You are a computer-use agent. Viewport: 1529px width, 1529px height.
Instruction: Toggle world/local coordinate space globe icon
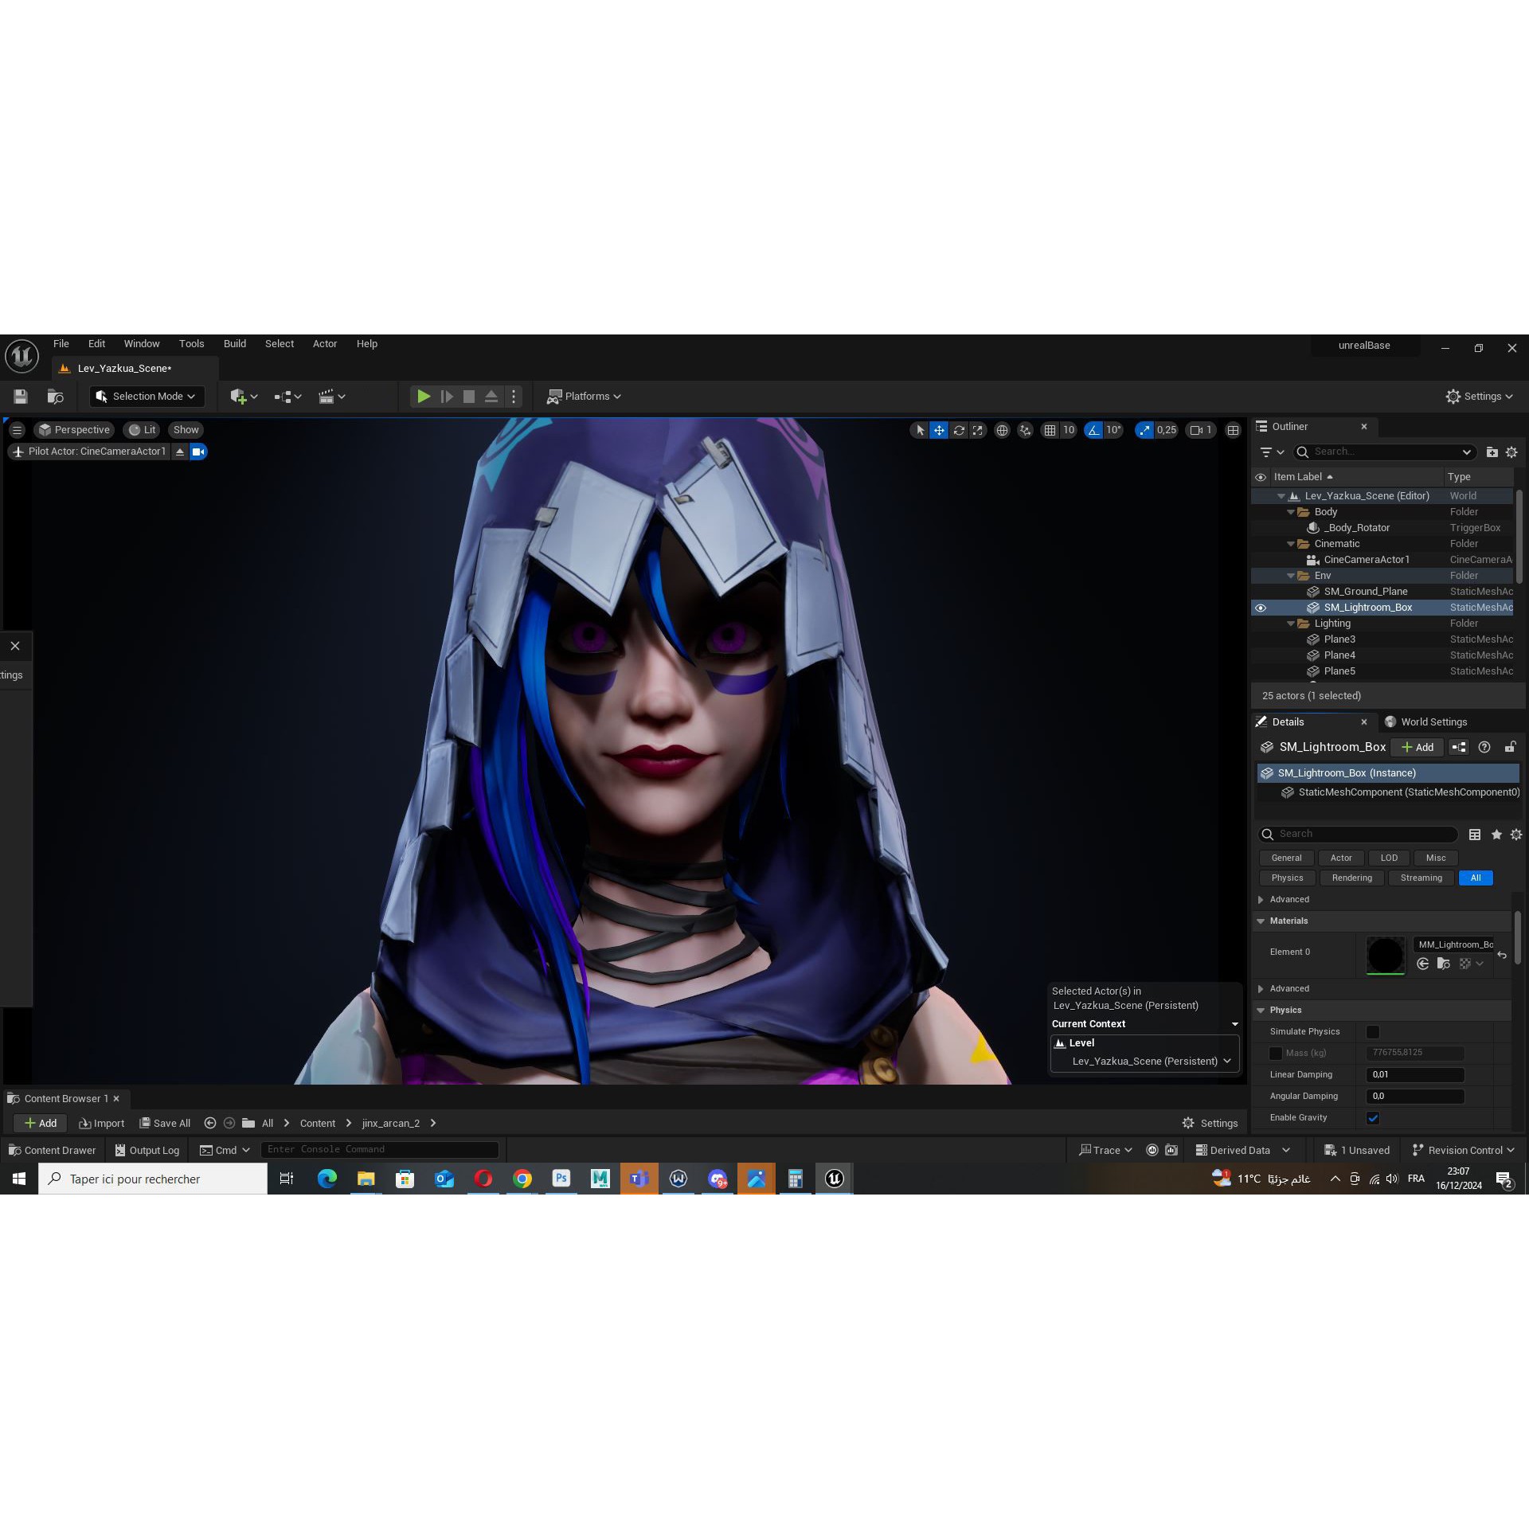1002,430
